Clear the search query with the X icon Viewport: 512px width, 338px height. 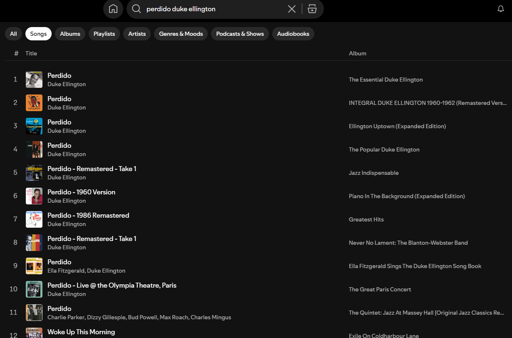click(x=291, y=9)
